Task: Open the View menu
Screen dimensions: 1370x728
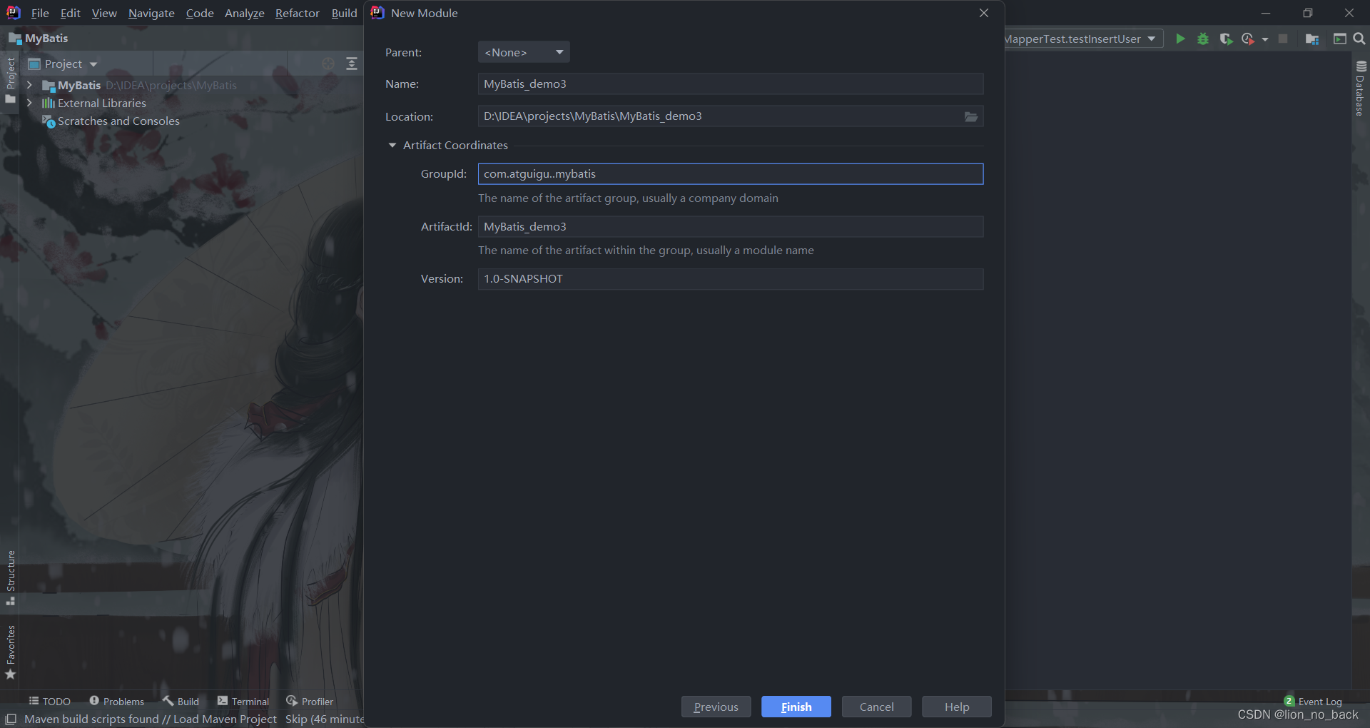Action: [104, 13]
